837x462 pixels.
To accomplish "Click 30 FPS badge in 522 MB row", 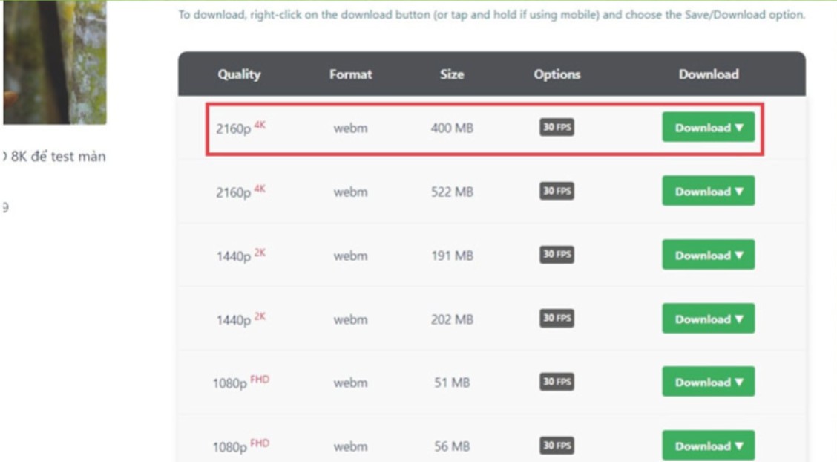I will (x=557, y=191).
